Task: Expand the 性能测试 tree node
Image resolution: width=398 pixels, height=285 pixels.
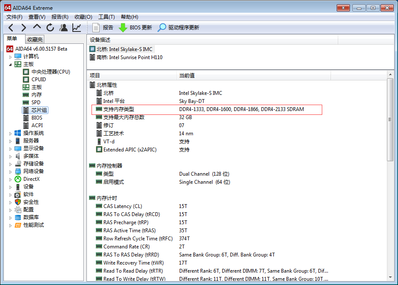Action: coord(10,225)
